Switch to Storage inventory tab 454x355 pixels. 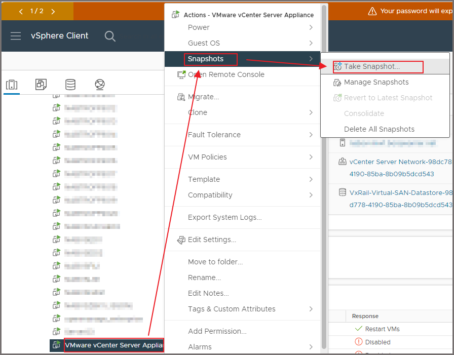(70, 85)
